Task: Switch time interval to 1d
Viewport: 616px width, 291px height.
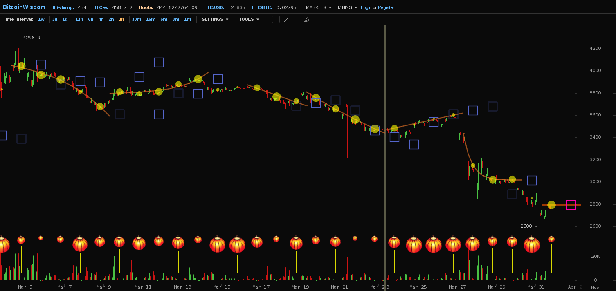Action: click(65, 19)
